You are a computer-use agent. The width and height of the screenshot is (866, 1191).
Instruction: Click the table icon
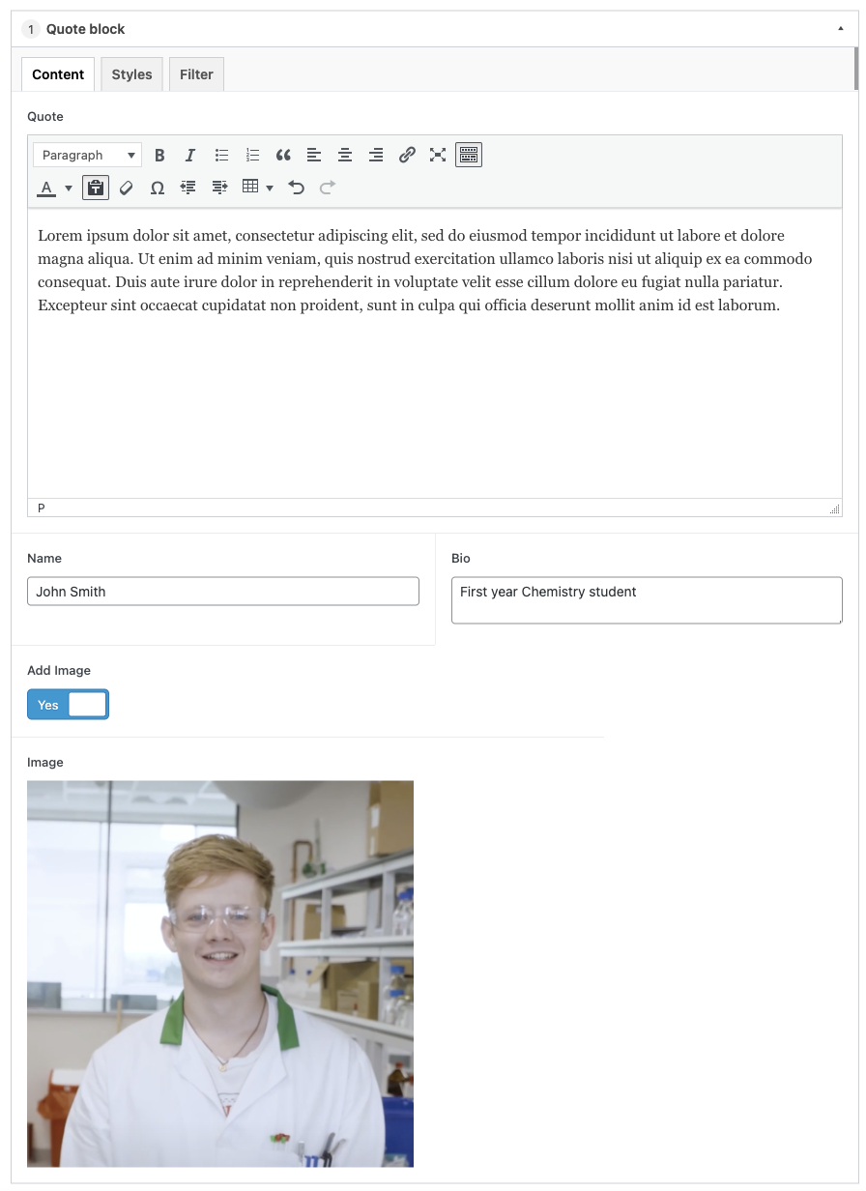(250, 187)
